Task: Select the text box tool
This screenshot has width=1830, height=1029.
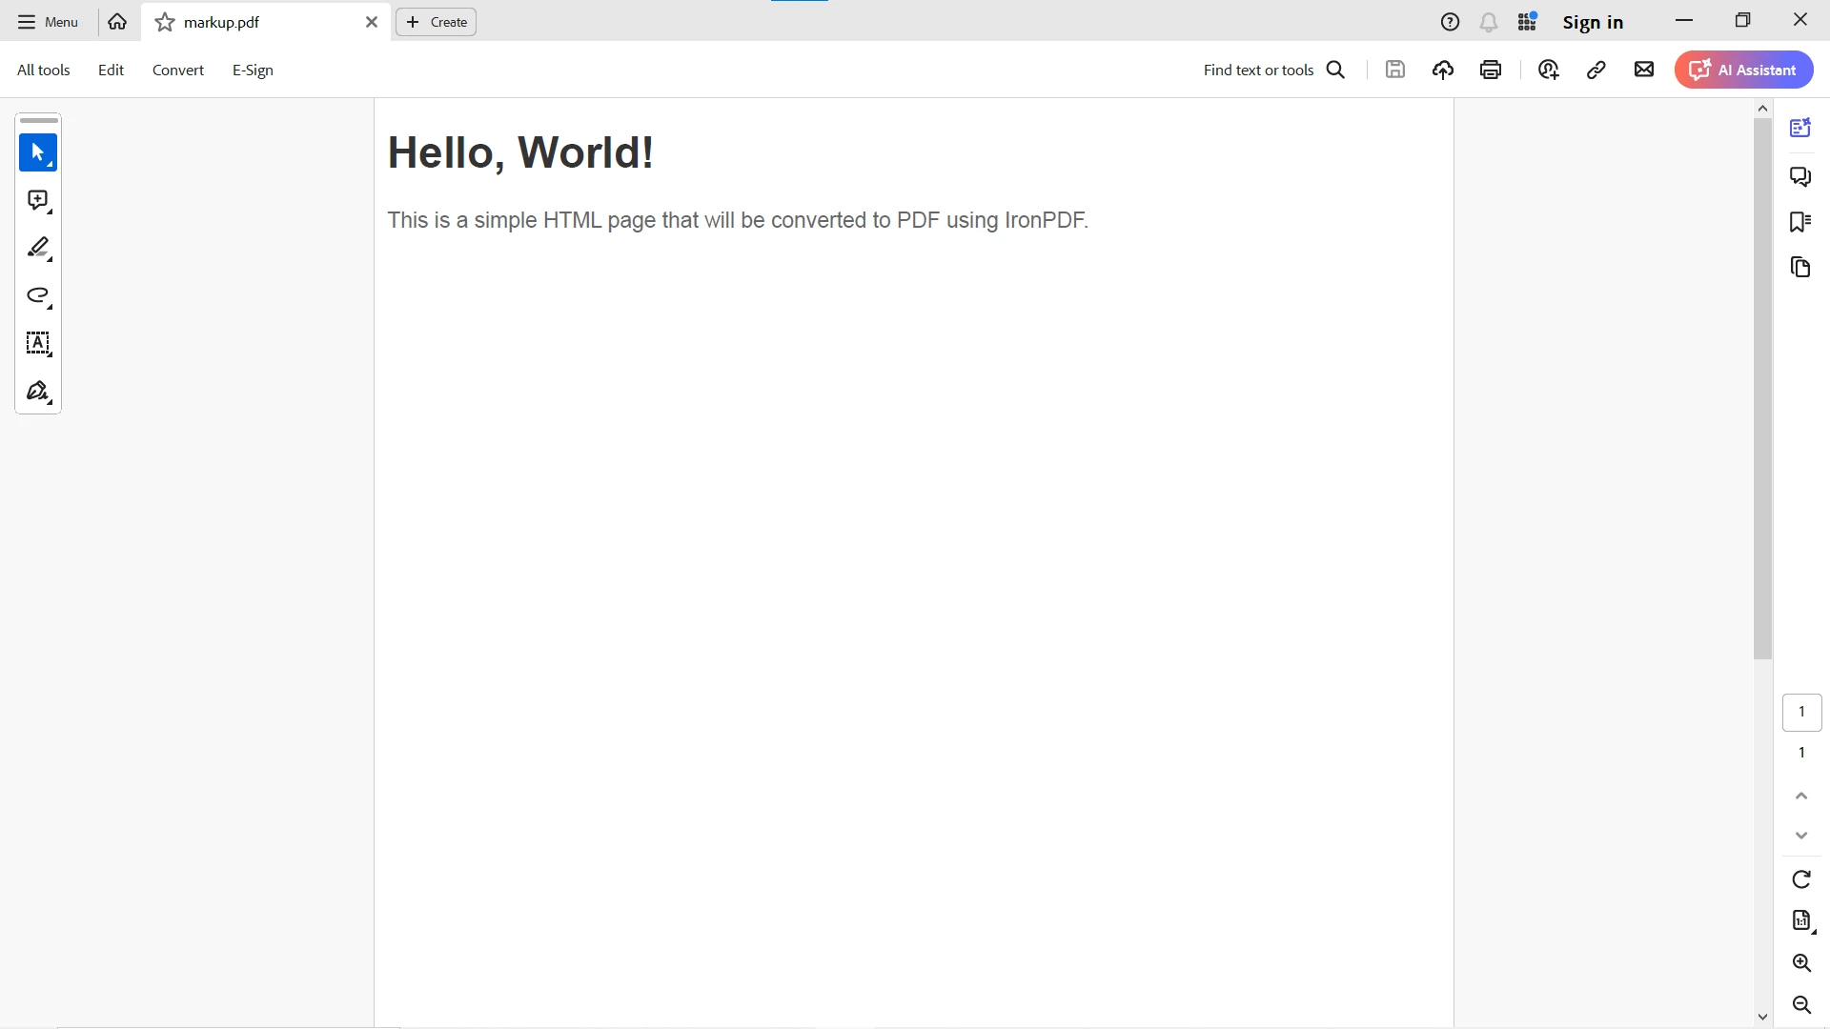Action: [38, 343]
